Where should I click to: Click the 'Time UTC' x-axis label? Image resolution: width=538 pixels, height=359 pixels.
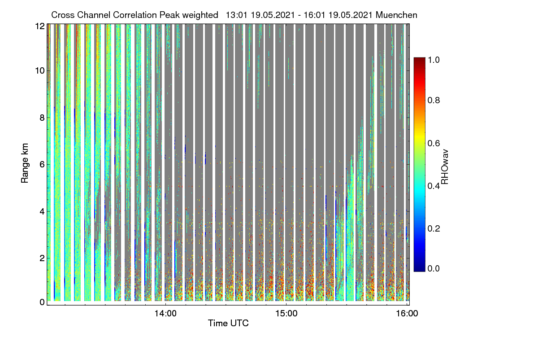[228, 323]
